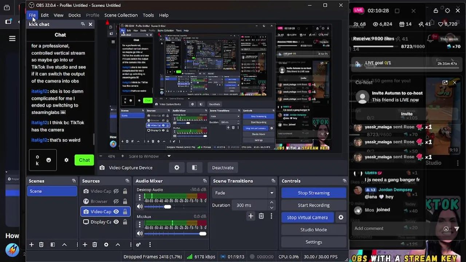Send message with green Chat button
The height and width of the screenshot is (262, 466).
(x=84, y=160)
